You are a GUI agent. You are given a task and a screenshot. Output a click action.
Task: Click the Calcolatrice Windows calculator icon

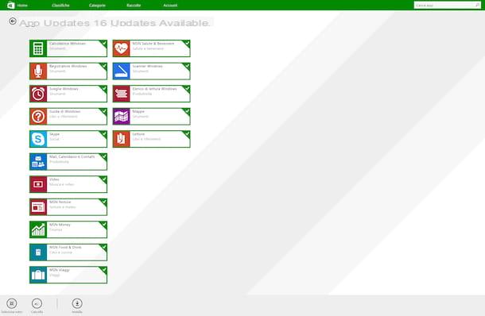click(38, 48)
